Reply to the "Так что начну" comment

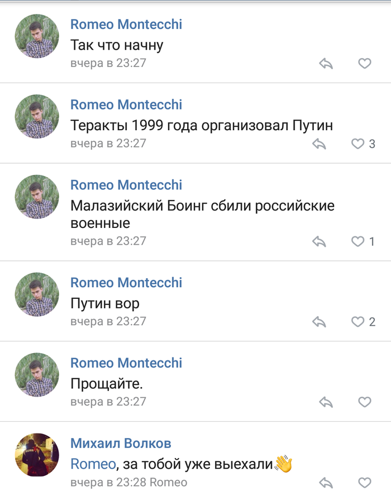(x=326, y=64)
